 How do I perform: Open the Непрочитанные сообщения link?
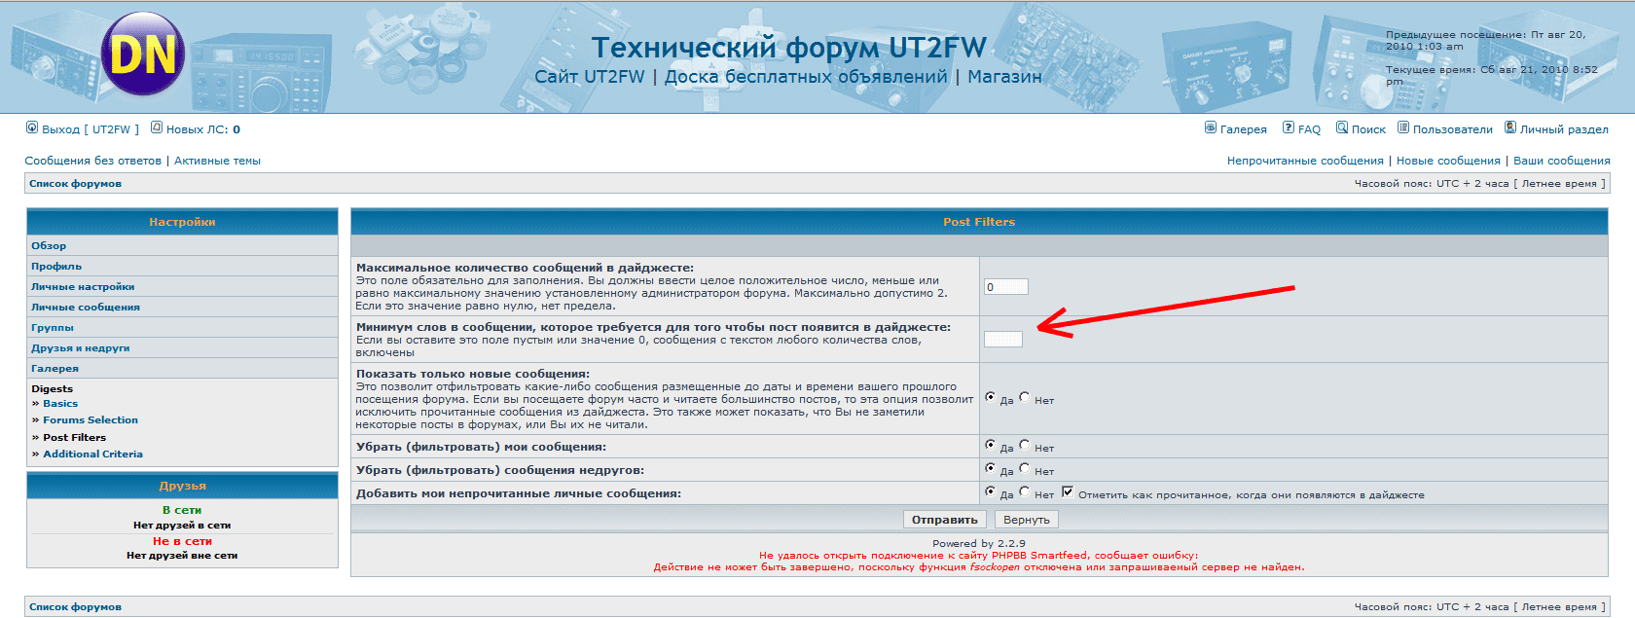1304,161
